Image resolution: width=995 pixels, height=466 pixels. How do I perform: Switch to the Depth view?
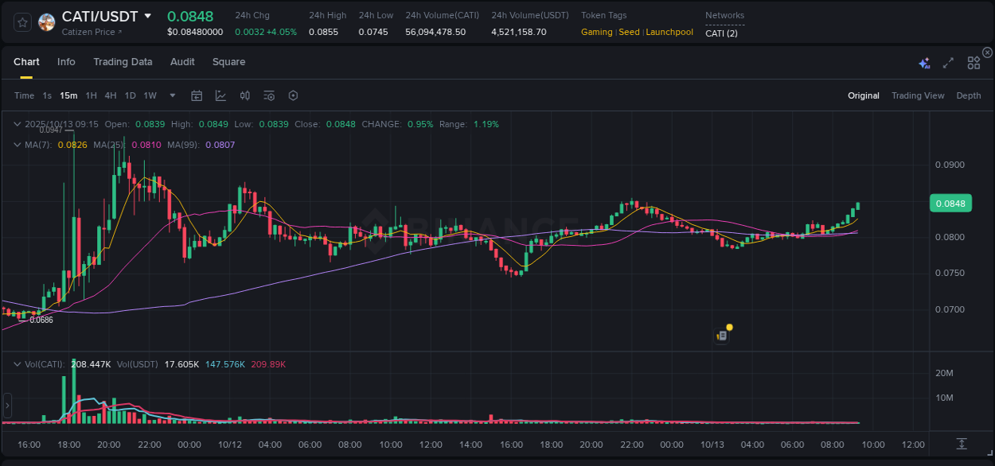point(968,95)
